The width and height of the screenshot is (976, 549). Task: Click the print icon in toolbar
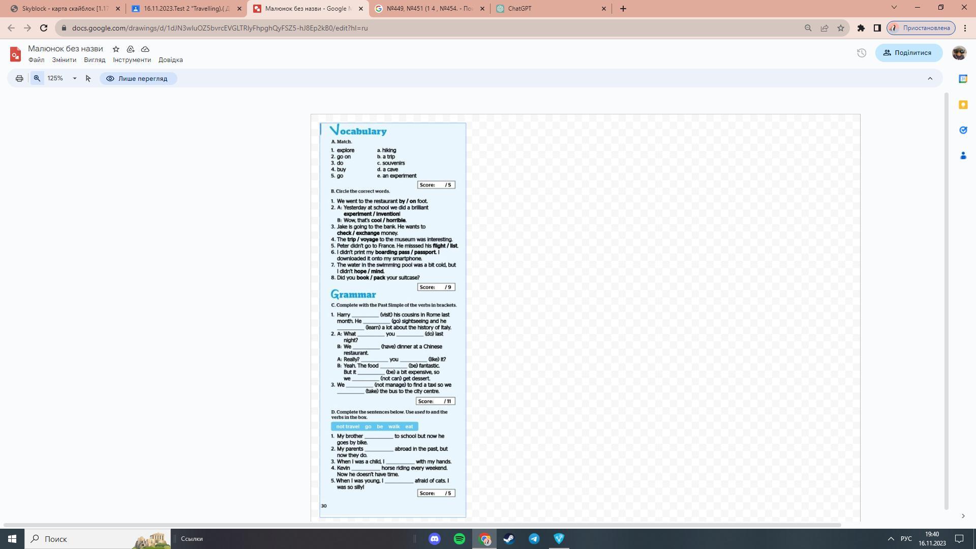pos(19,78)
